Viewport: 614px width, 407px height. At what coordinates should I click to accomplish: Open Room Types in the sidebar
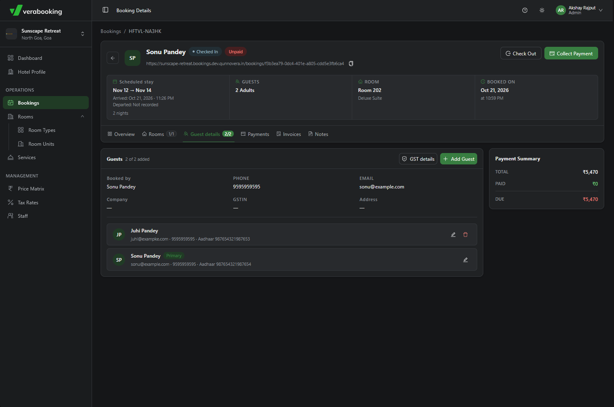pos(51,130)
